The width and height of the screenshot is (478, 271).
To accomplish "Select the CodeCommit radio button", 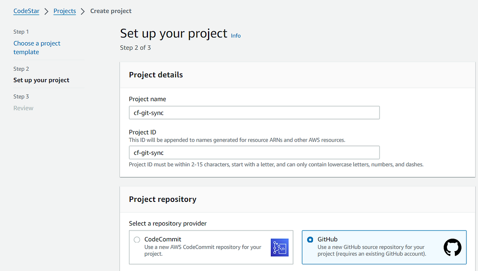I will coord(137,240).
